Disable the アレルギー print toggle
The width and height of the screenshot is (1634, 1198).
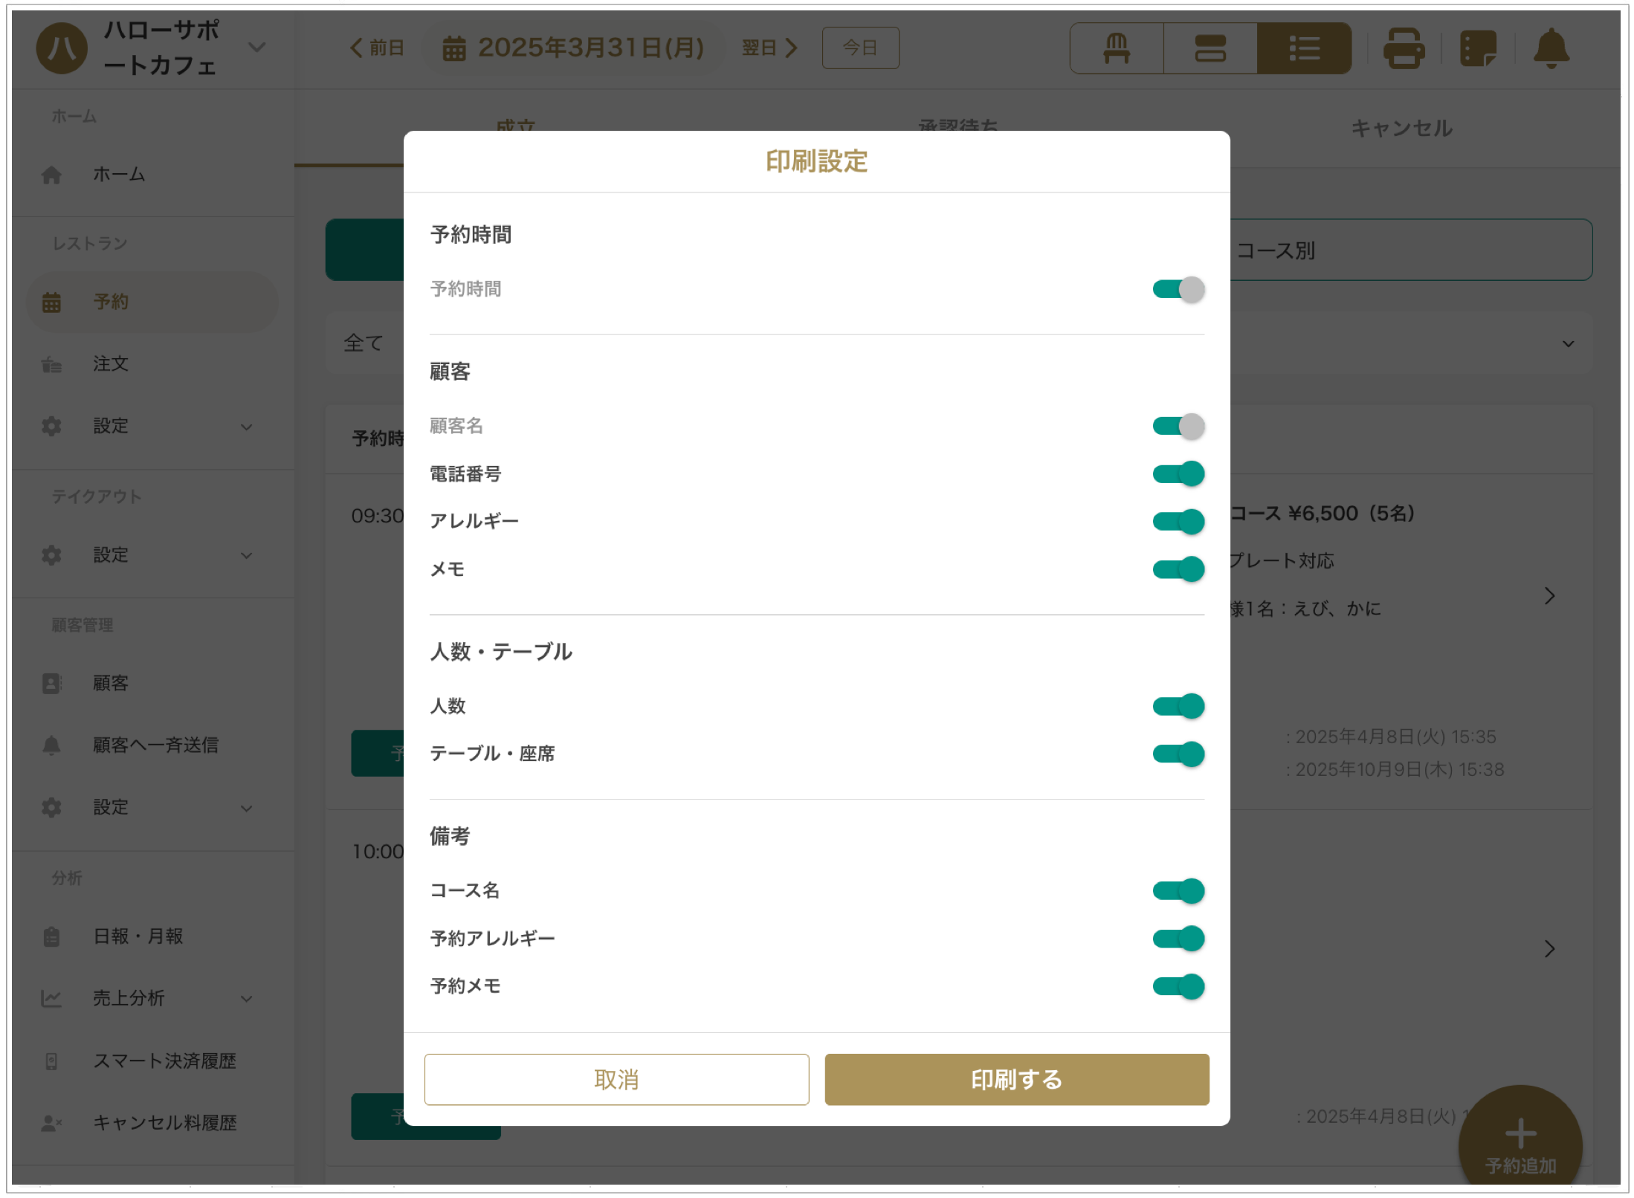(x=1178, y=522)
